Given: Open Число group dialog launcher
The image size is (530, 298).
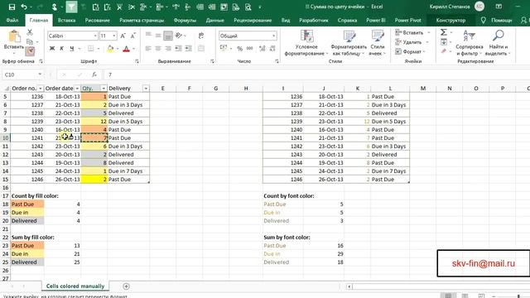Looking at the screenshot, I should click(x=277, y=61).
